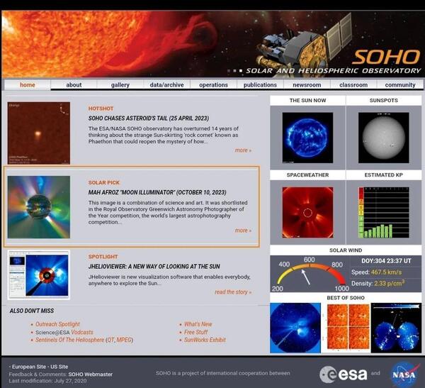Visit the classroom section

[353, 85]
